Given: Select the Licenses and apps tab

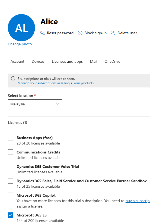Looking at the screenshot, I should point(67,62).
